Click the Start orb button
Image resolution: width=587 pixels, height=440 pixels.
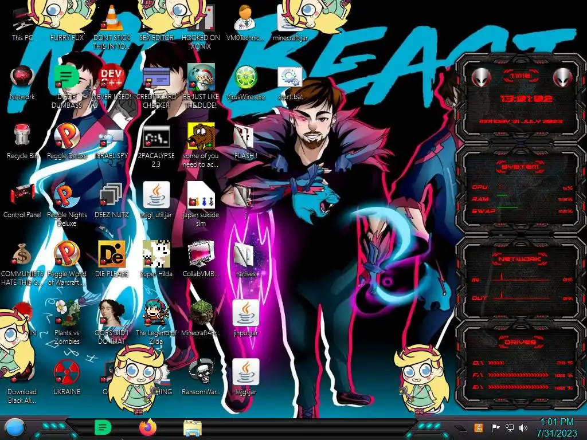click(x=15, y=428)
